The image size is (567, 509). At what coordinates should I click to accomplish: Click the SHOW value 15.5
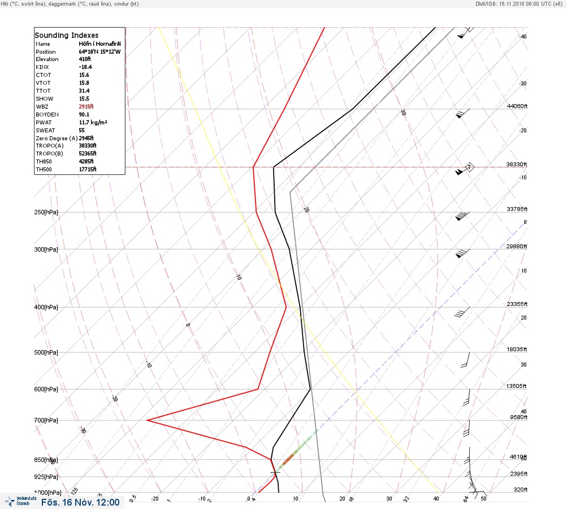click(84, 99)
